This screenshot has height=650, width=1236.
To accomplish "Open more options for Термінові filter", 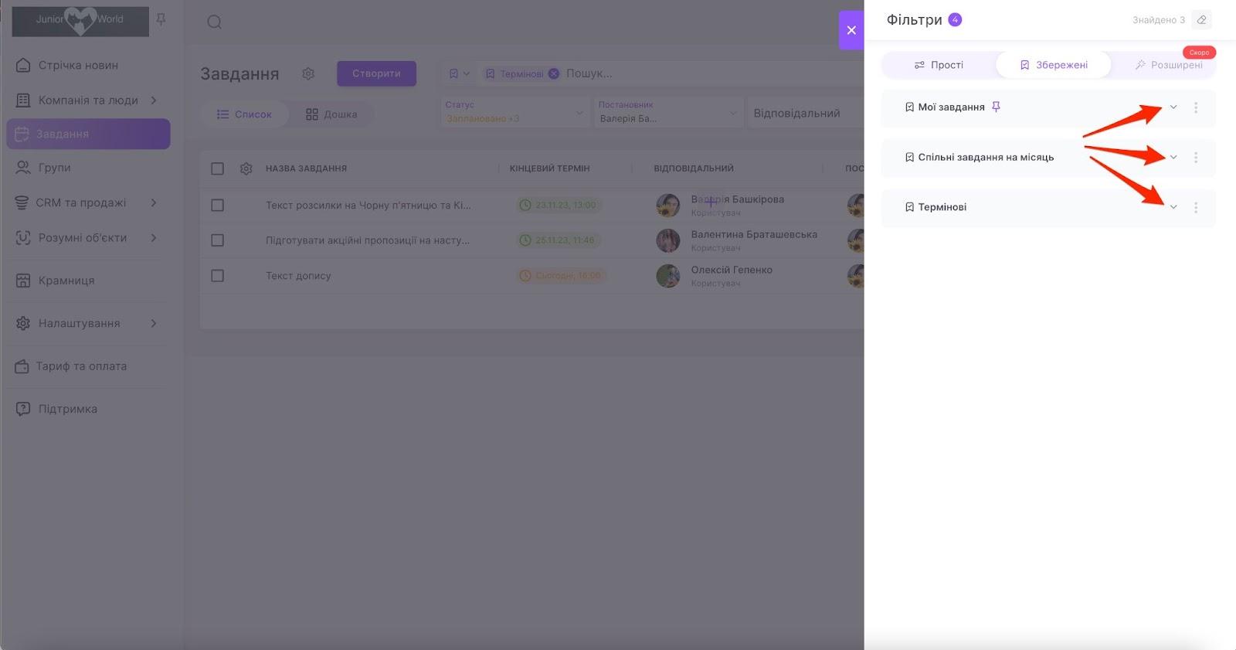I will 1196,207.
